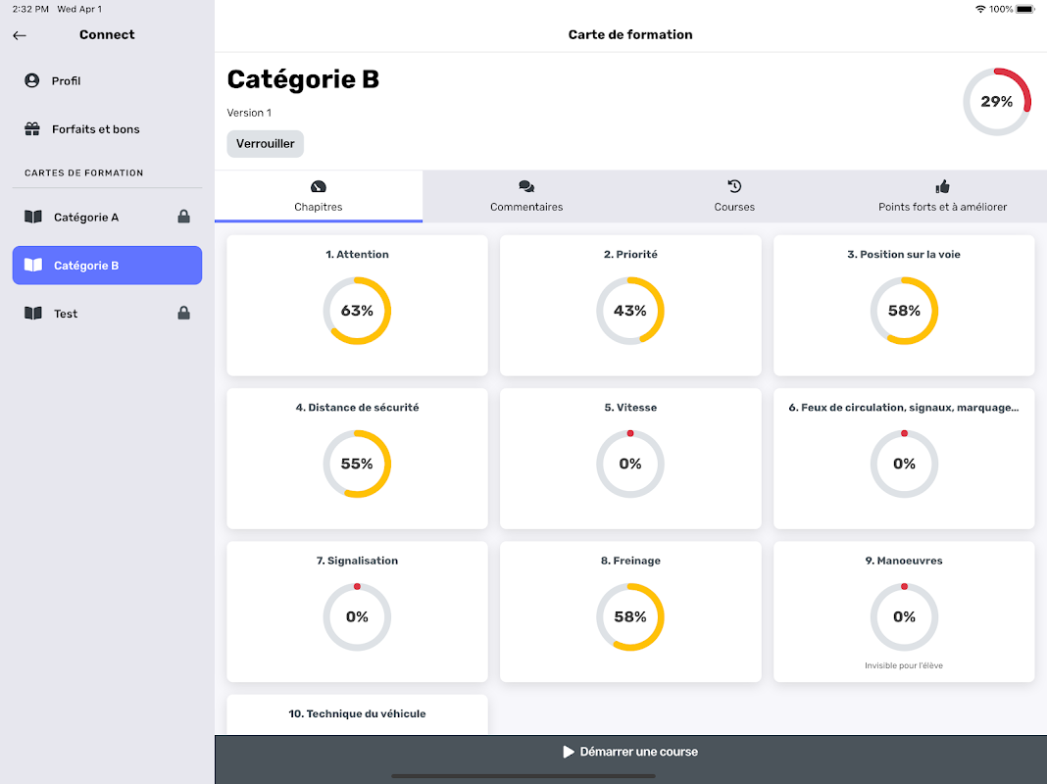Select Catégorie B training card
The image size is (1047, 784).
pos(107,265)
